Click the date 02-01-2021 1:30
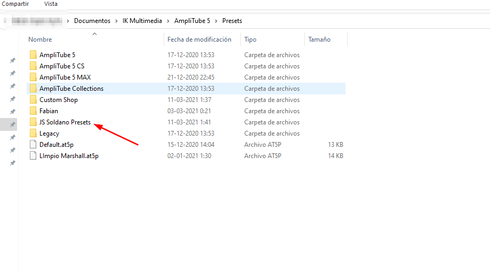This screenshot has width=490, height=275. (x=189, y=156)
